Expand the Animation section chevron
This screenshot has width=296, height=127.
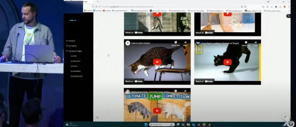click(x=67, y=46)
